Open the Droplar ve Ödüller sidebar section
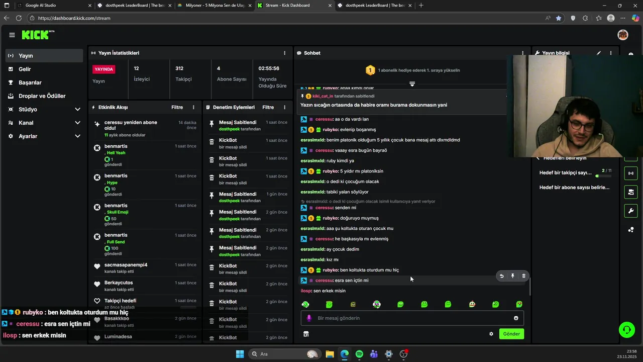Screen dimensions: 643x362 click(44, 96)
